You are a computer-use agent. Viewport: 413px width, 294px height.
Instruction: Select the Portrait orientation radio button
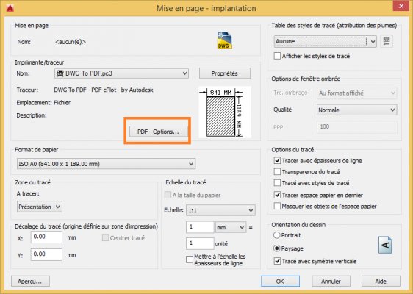tap(276, 235)
